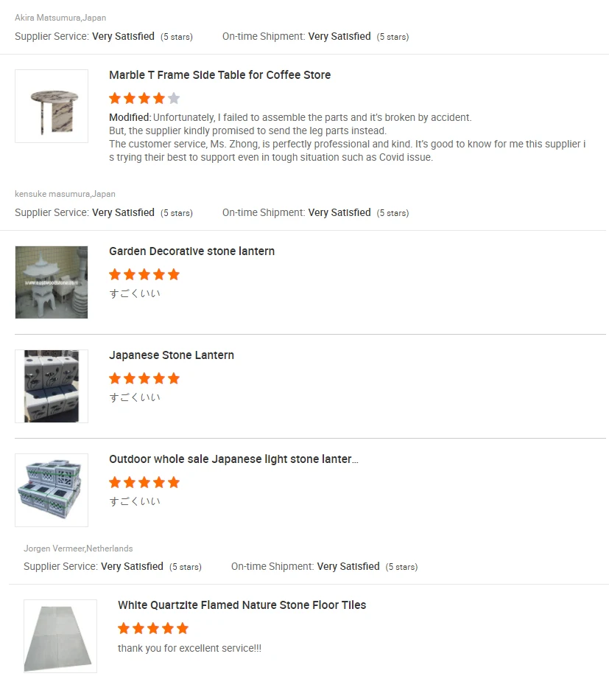This screenshot has height=679, width=609.
Task: Click the stars under Outdoor whole sale lantern
Action: click(144, 482)
